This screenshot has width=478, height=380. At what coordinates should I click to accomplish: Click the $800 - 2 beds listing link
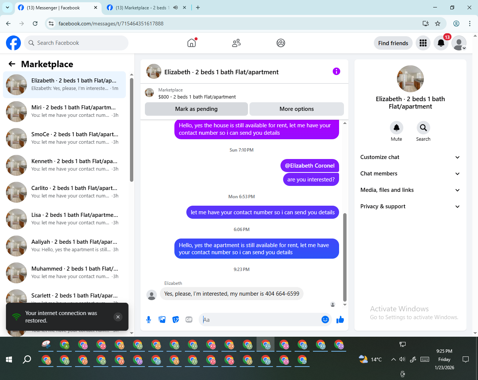[x=197, y=97]
